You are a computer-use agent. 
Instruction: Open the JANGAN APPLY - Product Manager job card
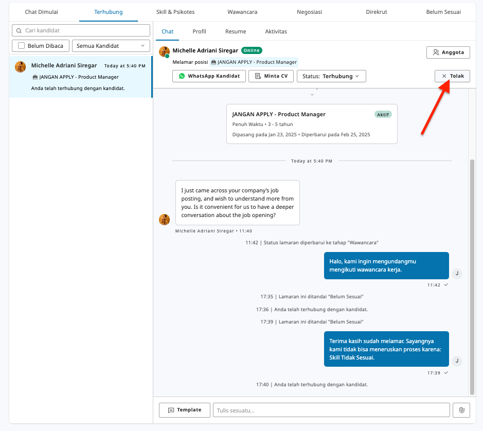point(312,124)
